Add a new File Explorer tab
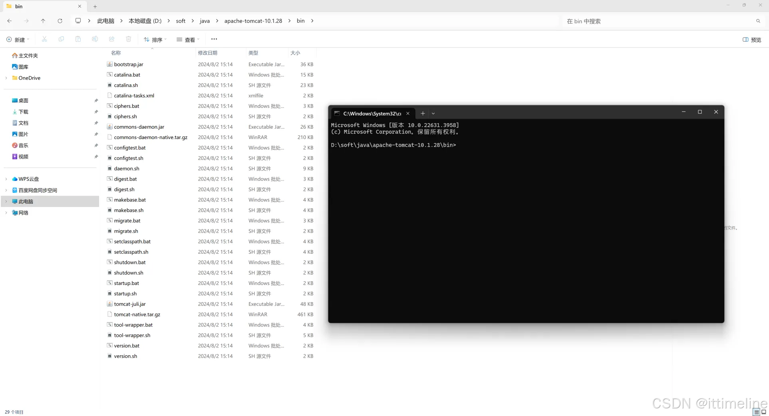This screenshot has height=416, width=769. tap(95, 6)
